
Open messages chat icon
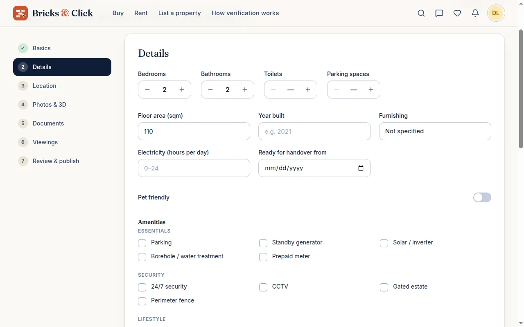coord(439,13)
